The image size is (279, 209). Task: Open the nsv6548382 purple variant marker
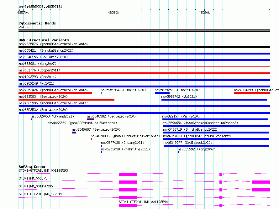coord(90,119)
